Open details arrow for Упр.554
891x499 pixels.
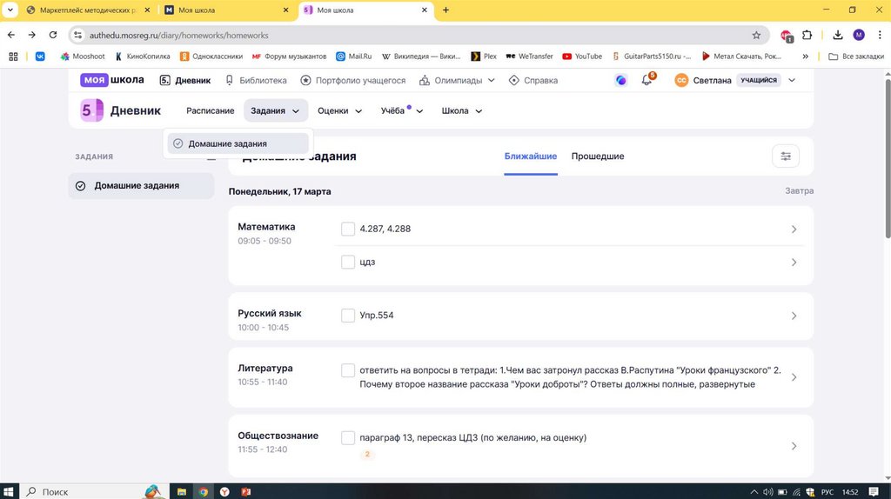pyautogui.click(x=794, y=316)
